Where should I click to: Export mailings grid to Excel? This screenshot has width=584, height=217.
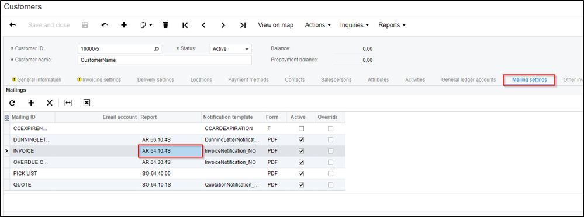click(x=87, y=103)
